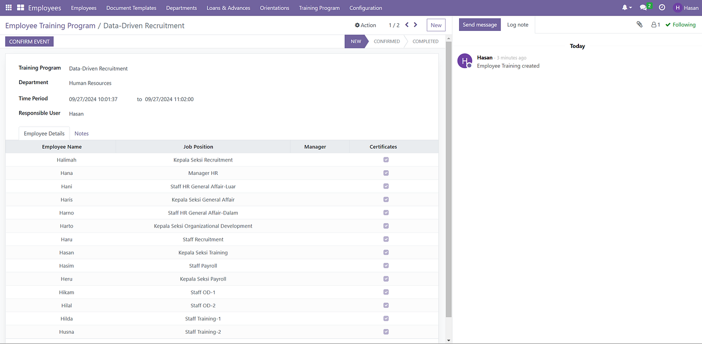Go to previous record with left chevron
This screenshot has width=702, height=344.
[x=406, y=24]
